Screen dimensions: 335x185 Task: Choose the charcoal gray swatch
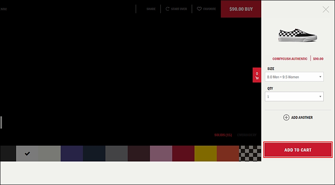tap(116, 154)
